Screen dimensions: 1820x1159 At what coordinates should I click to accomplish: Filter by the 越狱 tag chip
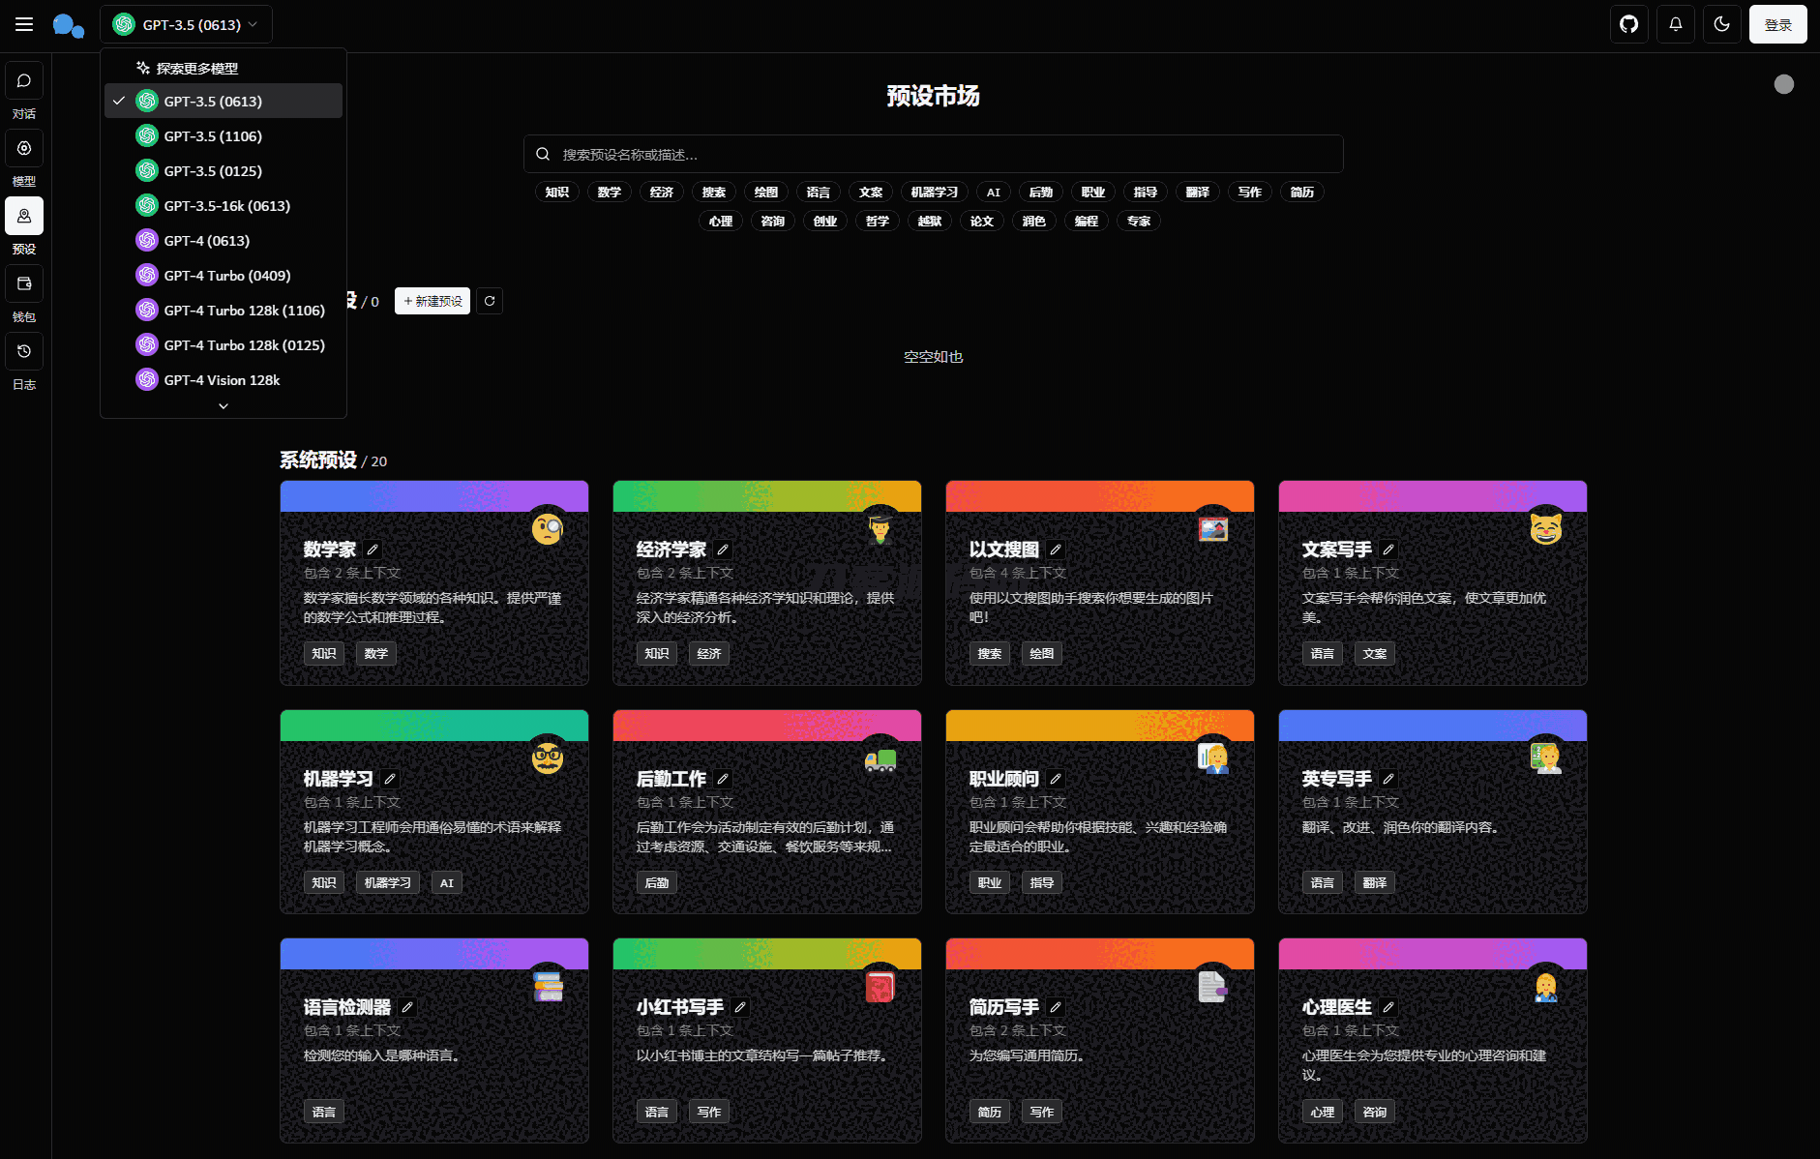930,221
